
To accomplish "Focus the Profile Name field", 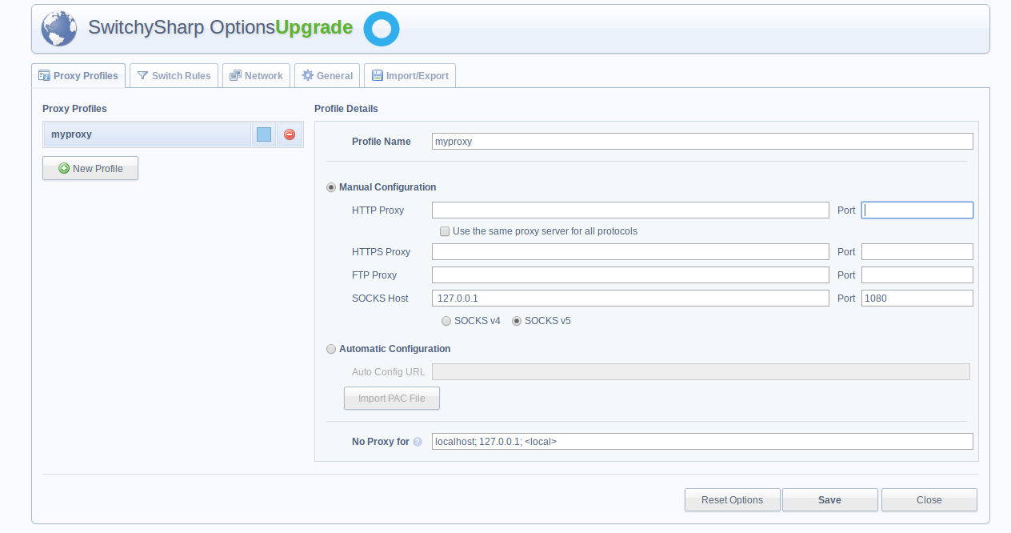I will (702, 142).
